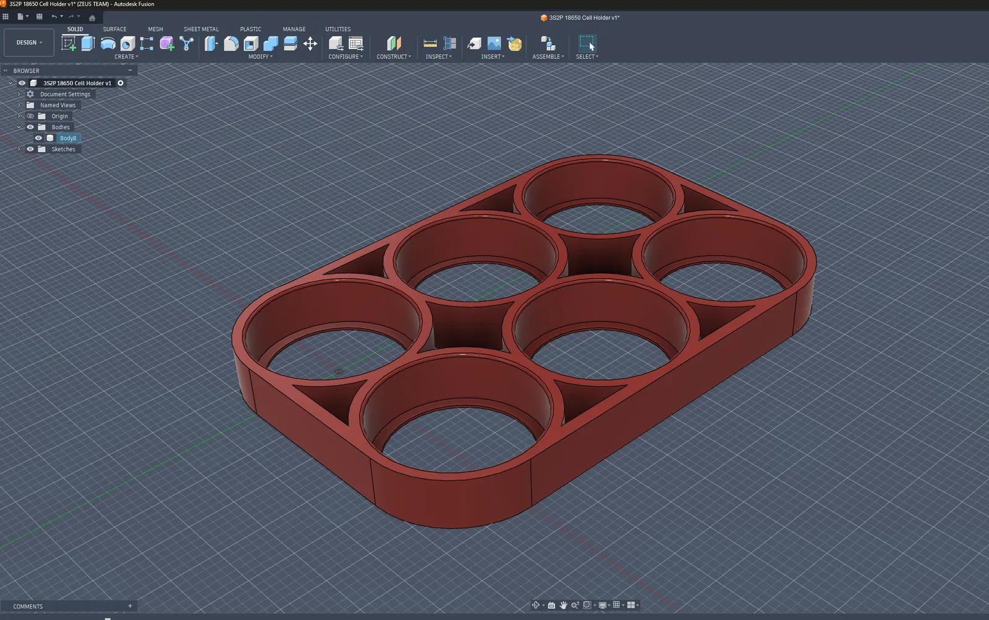Open the ASSEMBLE dropdown menu

click(x=548, y=57)
